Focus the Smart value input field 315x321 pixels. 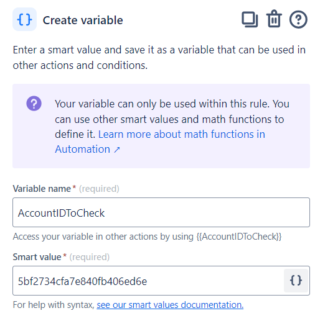148,281
